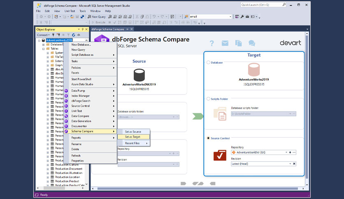Clear the Revision field with X icon
The image size is (344, 199).
[x=294, y=164]
